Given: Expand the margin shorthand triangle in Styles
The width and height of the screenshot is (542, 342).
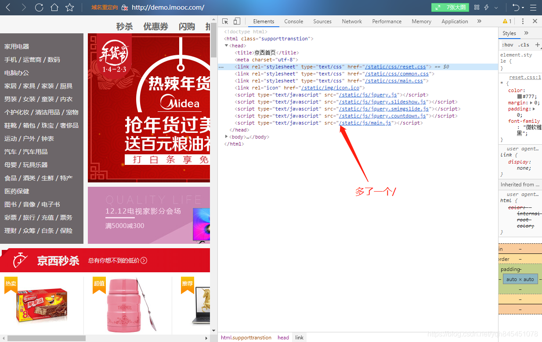Looking at the screenshot, I should (531, 103).
